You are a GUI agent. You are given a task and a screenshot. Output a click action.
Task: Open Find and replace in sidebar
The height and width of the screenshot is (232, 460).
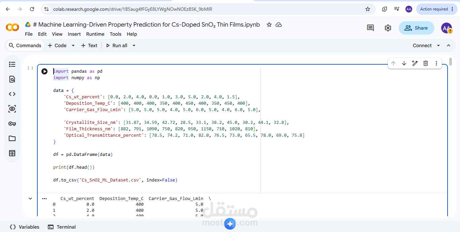coord(12,79)
